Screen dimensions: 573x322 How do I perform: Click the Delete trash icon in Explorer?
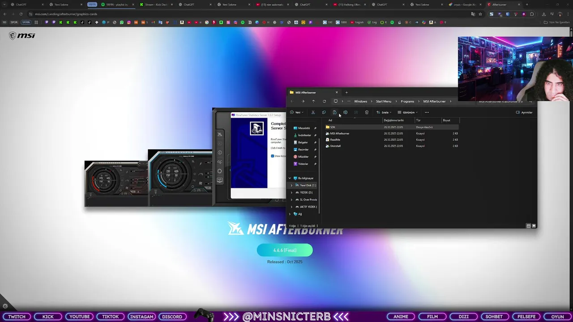coord(367,112)
